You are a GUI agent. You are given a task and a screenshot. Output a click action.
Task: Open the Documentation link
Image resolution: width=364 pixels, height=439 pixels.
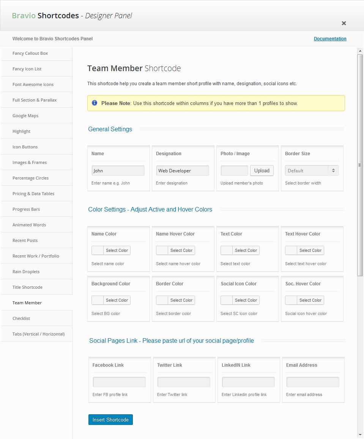330,39
